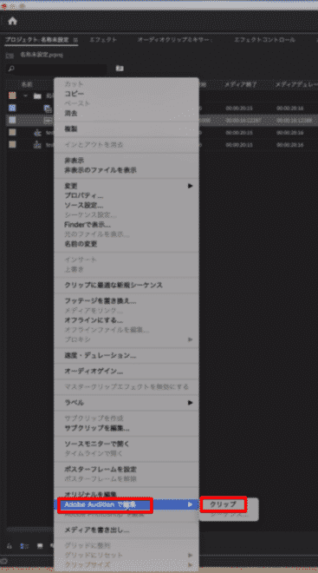Screen dimensions: 318x573
Task: Select メディアを書き出し... menu item
Action: pos(97,529)
